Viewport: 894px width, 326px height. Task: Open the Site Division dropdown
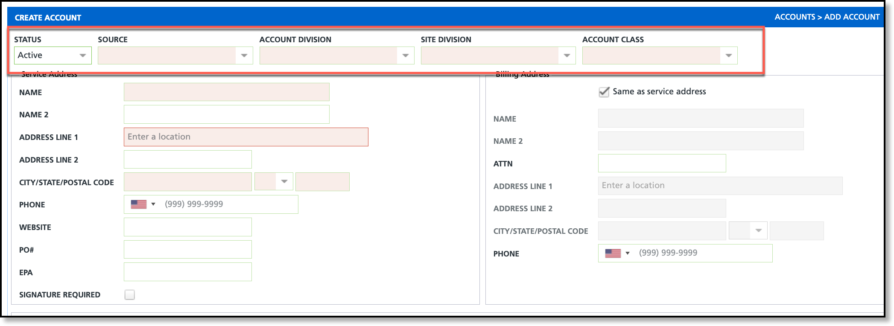pos(498,55)
